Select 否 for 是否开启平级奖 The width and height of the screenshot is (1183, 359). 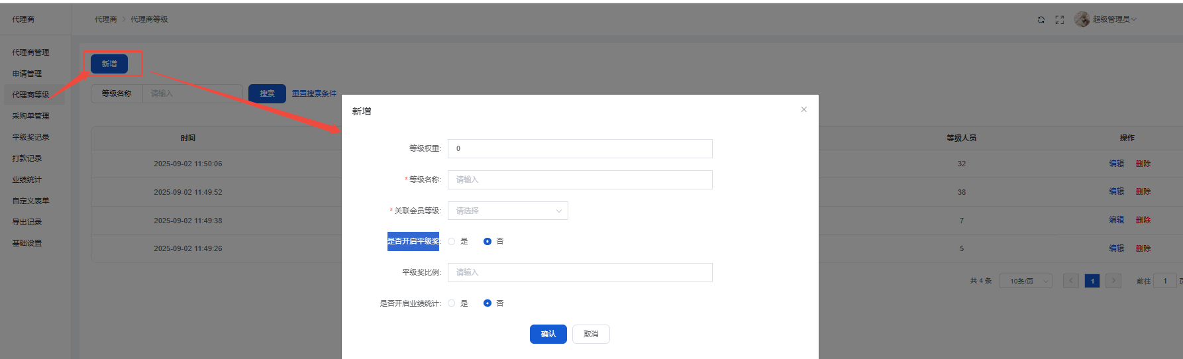click(x=488, y=241)
